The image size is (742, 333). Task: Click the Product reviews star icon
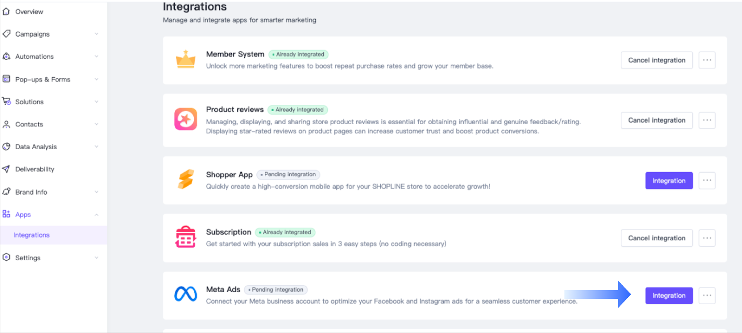click(x=185, y=119)
